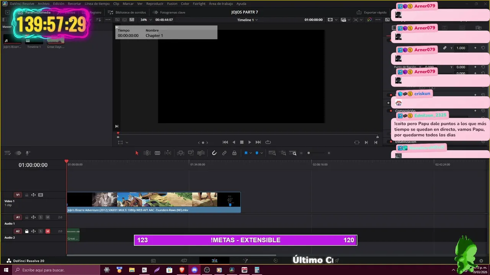Image resolution: width=490 pixels, height=275 pixels.
Task: Toggle auto track selector on Video 1
Action: click(x=33, y=195)
